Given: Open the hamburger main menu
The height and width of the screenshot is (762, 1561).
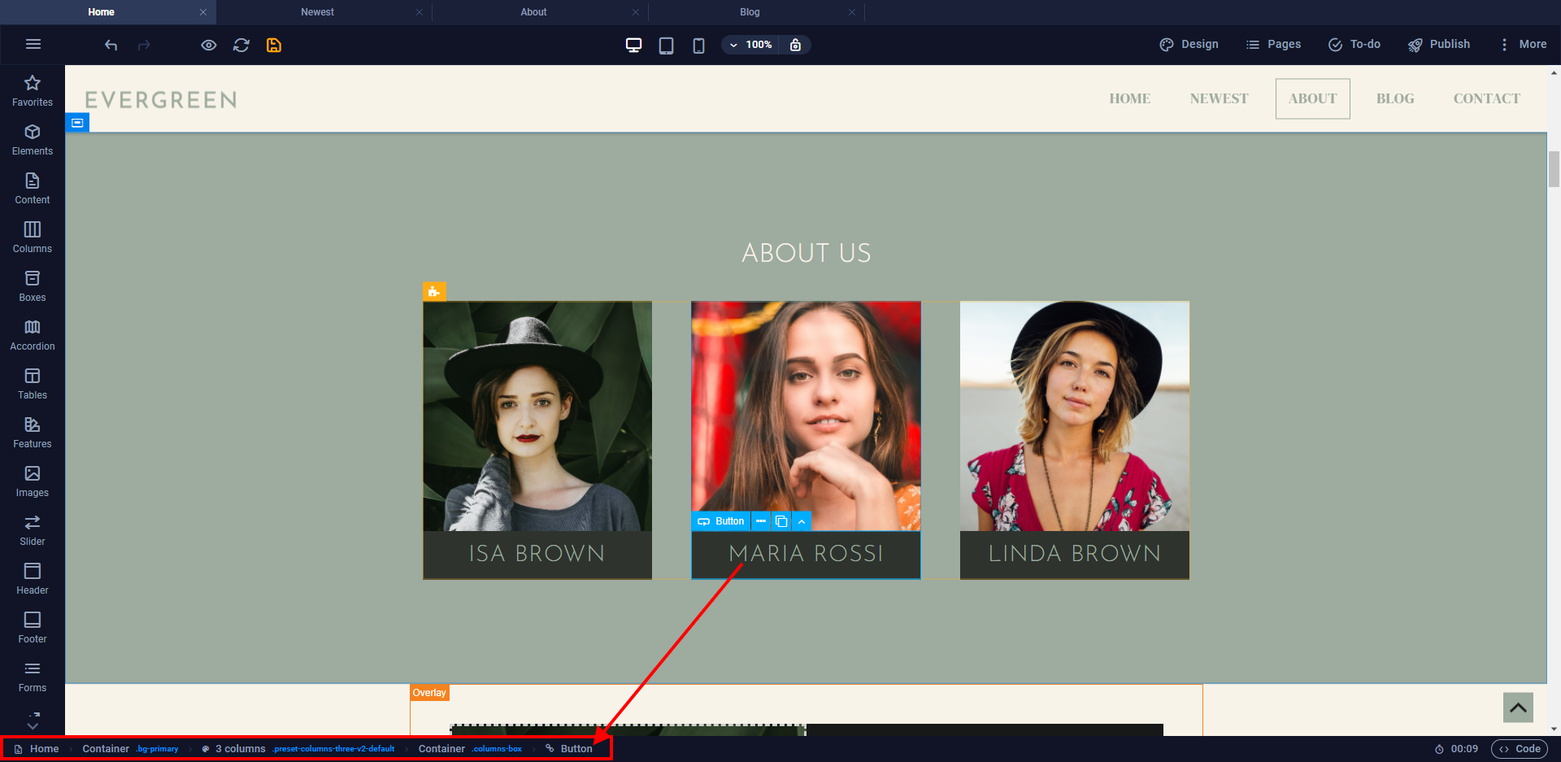Looking at the screenshot, I should coord(33,45).
